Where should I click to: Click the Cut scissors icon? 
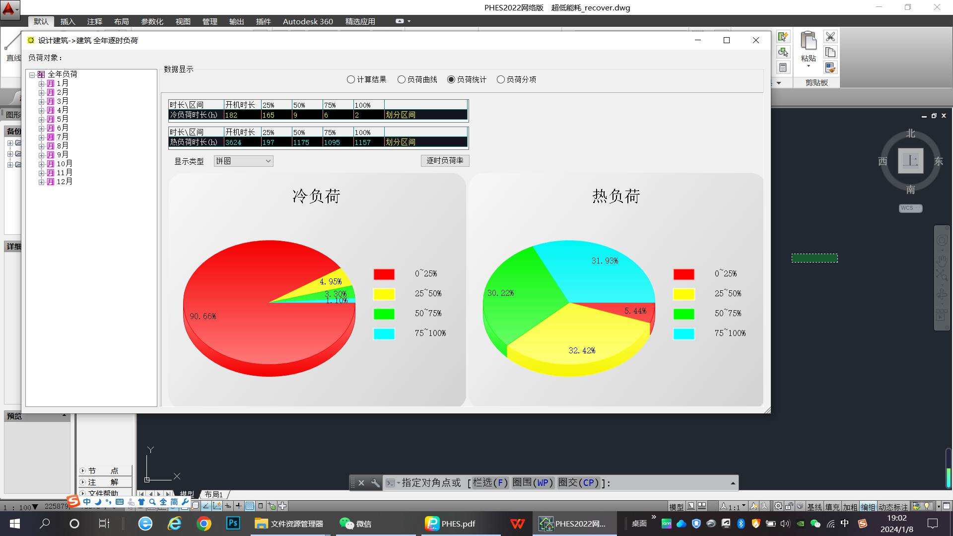830,37
